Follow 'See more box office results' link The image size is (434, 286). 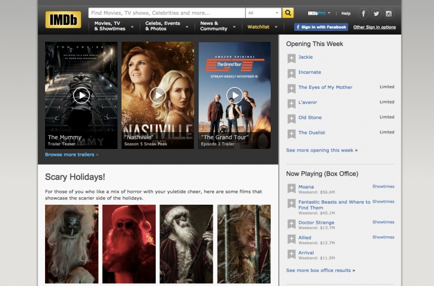(319, 270)
